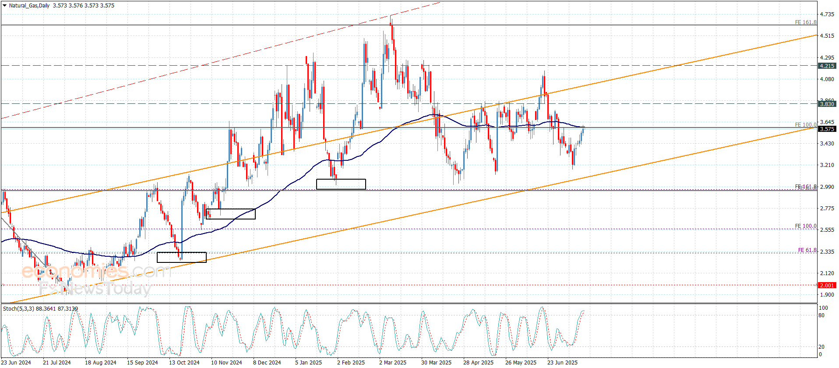Click the 4.295 price scale label
The image size is (839, 368).
click(x=827, y=57)
